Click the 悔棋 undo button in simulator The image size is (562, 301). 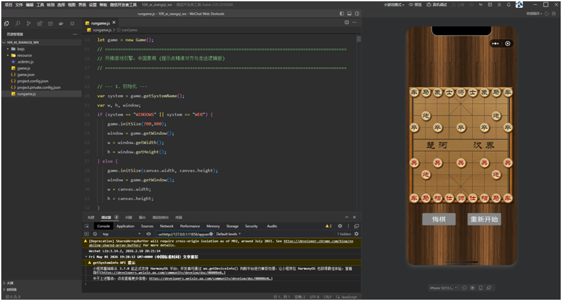[438, 219]
